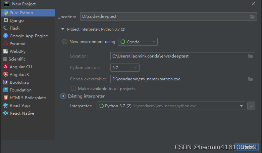Image resolution: width=262 pixels, height=153 pixels.
Task: Select Existing interpreter radio button
Action: 63,96
